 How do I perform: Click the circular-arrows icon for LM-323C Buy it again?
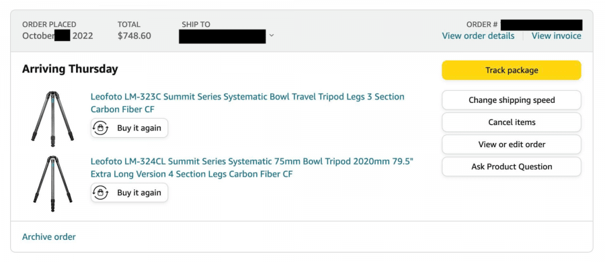100,128
